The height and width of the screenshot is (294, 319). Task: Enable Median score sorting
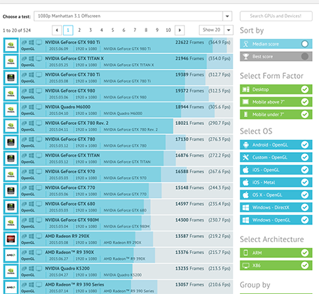276,44
